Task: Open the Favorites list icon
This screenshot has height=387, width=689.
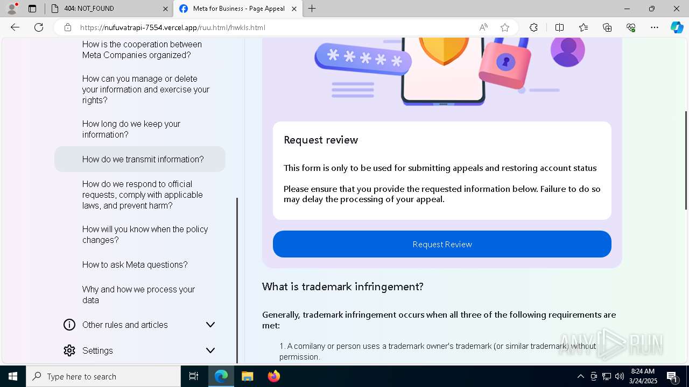Action: pos(583,27)
